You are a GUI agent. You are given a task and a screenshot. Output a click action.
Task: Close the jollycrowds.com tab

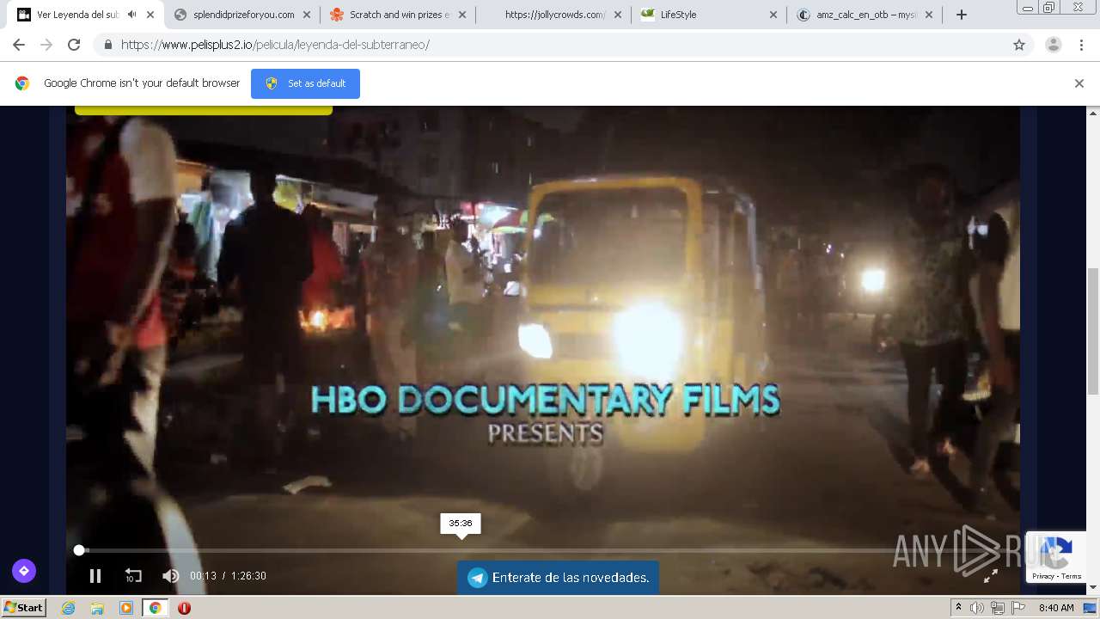(617, 15)
